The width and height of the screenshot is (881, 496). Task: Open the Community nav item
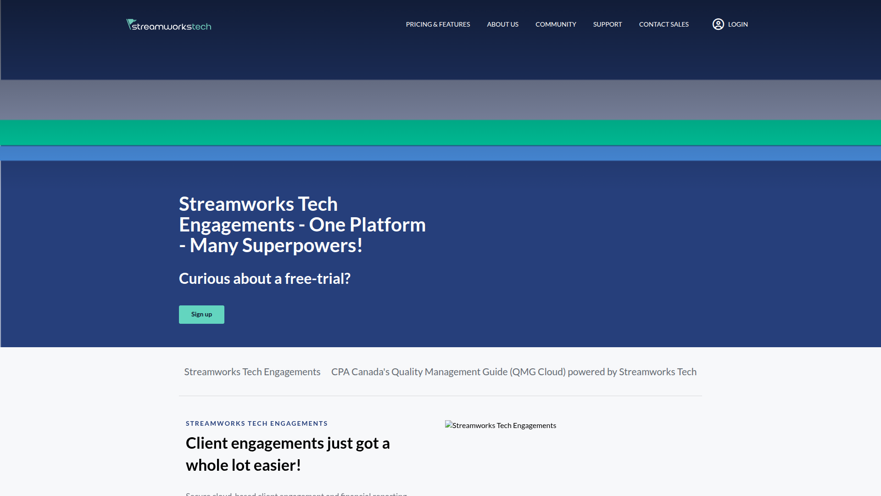556,24
